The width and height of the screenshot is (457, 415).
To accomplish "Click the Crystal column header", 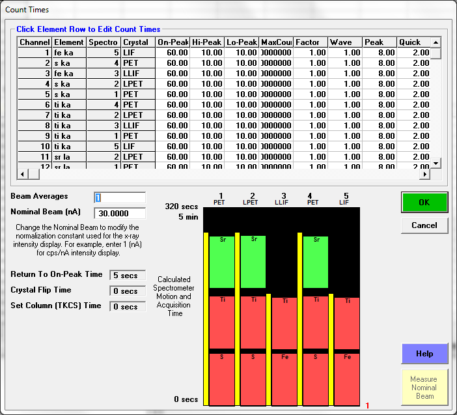I will tap(137, 42).
